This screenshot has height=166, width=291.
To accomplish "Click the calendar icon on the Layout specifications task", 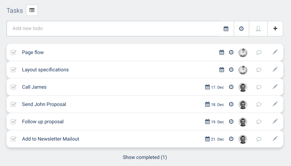I will (222, 70).
